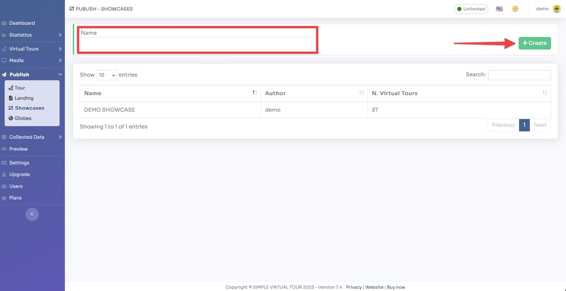Collapse the sidebar with round arrow button
Screen dimensions: 566x291
point(32,214)
